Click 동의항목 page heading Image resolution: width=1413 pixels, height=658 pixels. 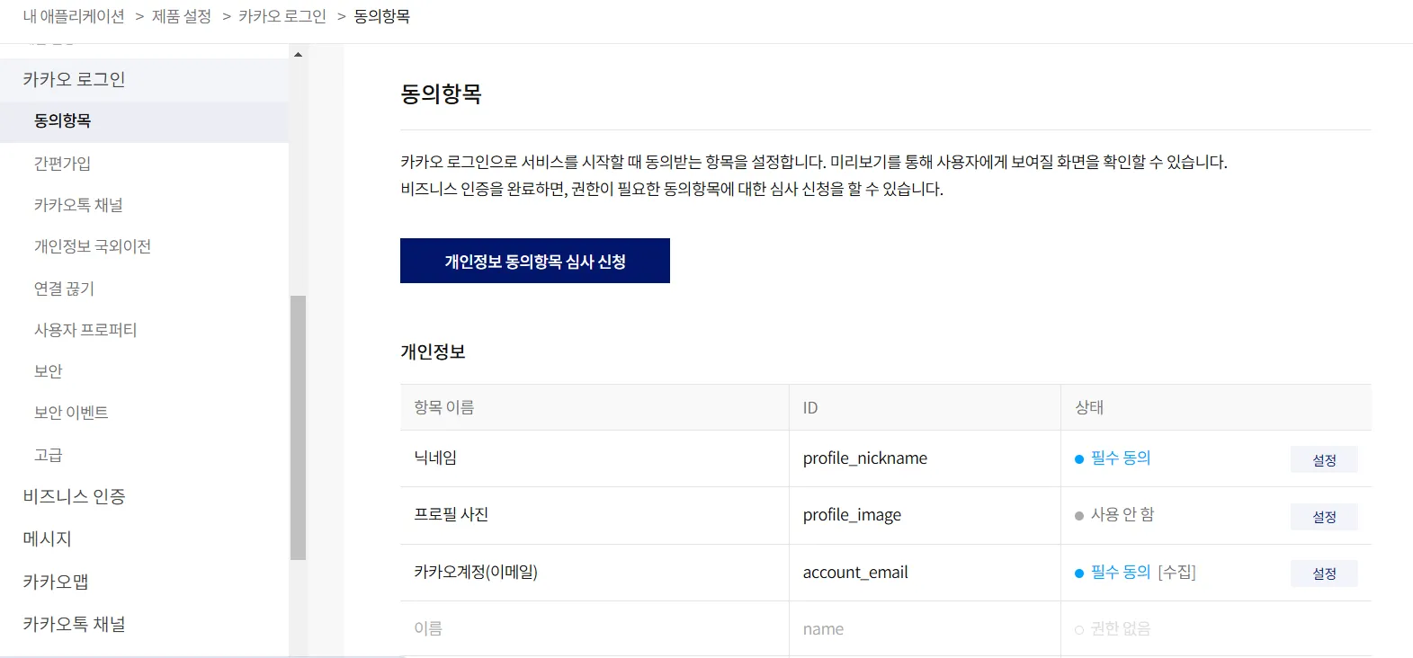coord(442,93)
